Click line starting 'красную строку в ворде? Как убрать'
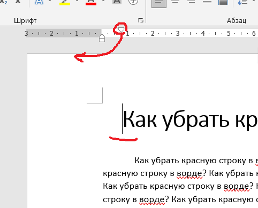This screenshot has width=258, height=208. coord(180,173)
